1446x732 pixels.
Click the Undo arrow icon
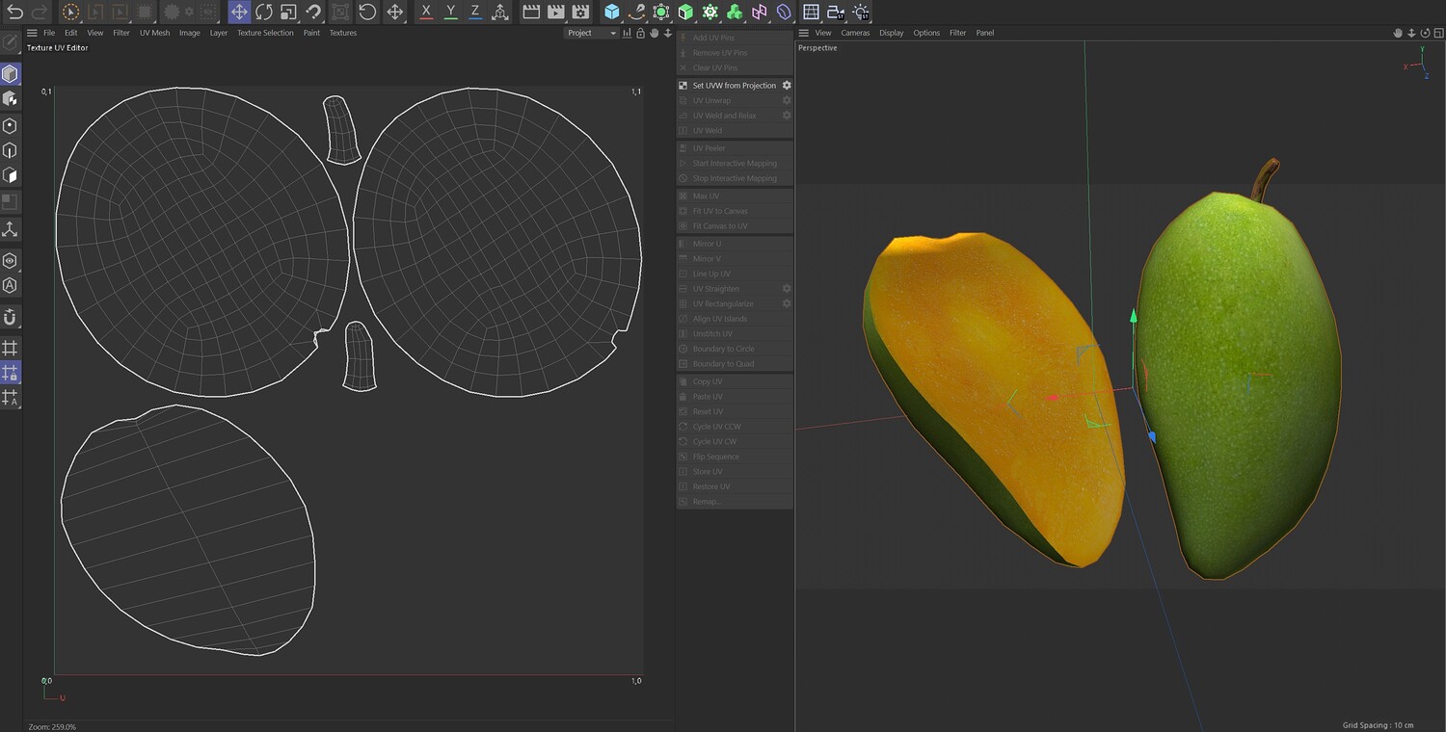[x=15, y=13]
